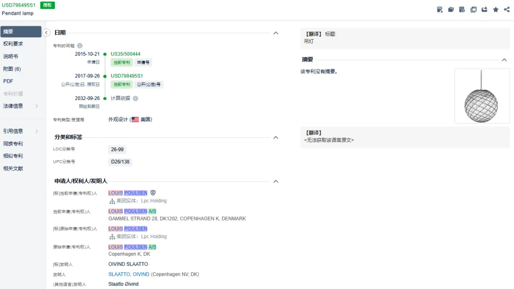Click the text 该专利没有摘要。
Screen dimensions: 514x289
pyautogui.click(x=319, y=71)
